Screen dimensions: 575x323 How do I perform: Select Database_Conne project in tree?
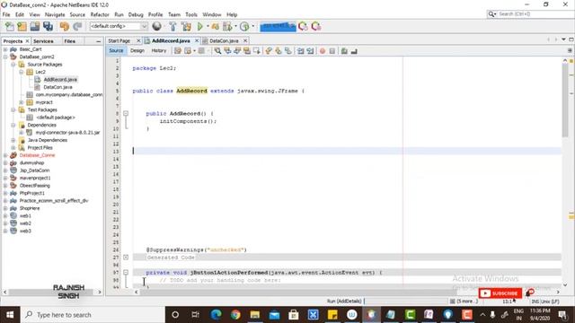tap(37, 155)
